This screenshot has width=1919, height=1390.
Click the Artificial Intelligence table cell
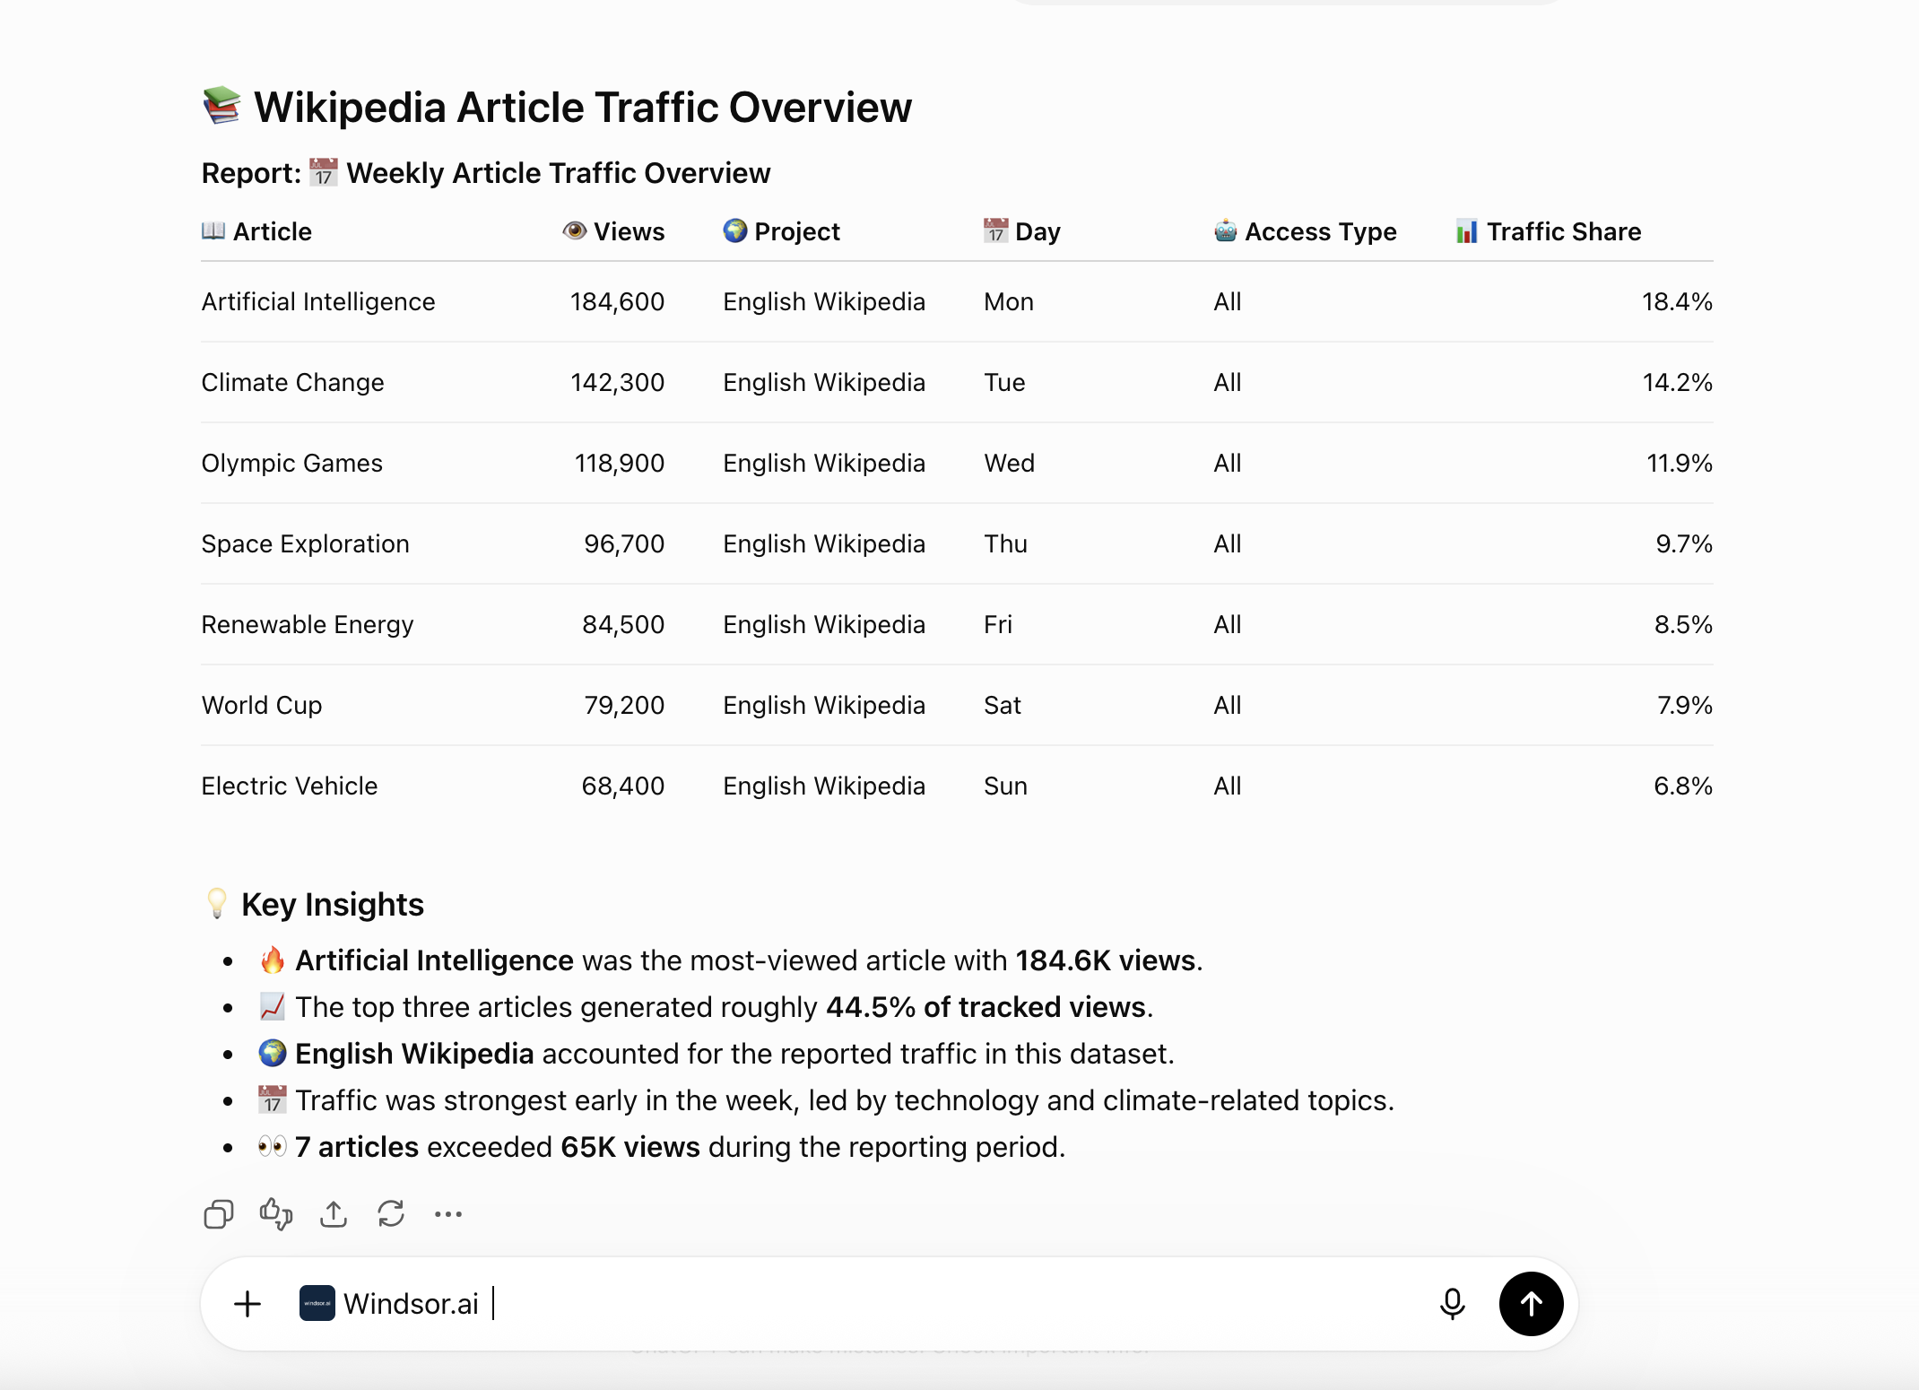318,302
